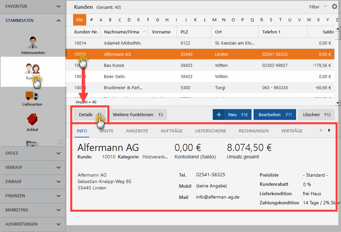This screenshot has width=341, height=232.
Task: Switch to the LIEFERSCHEINE tab
Action: (x=211, y=131)
